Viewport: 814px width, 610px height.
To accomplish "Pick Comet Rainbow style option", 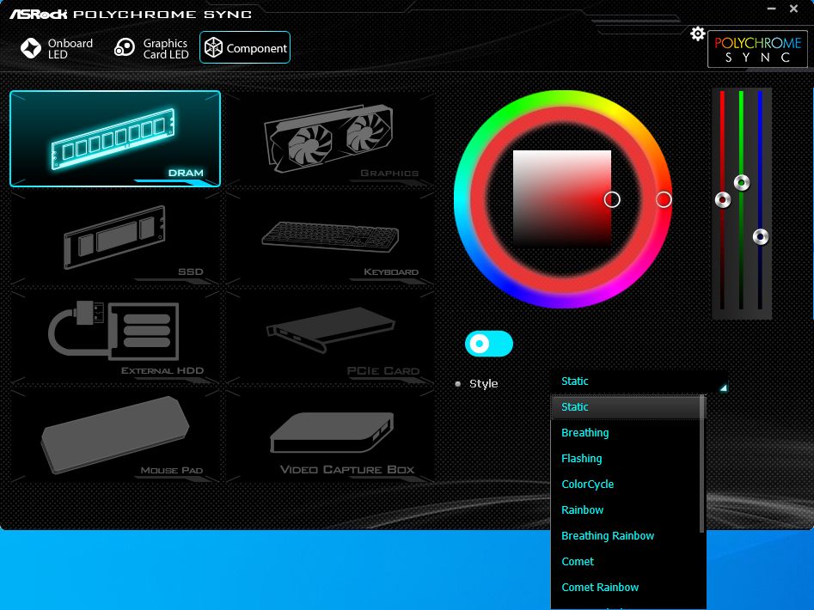I will (600, 588).
